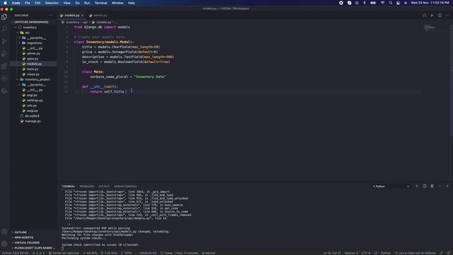This screenshot has width=453, height=255.
Task: Click the terminal input prompt line
Action: [x=63, y=248]
